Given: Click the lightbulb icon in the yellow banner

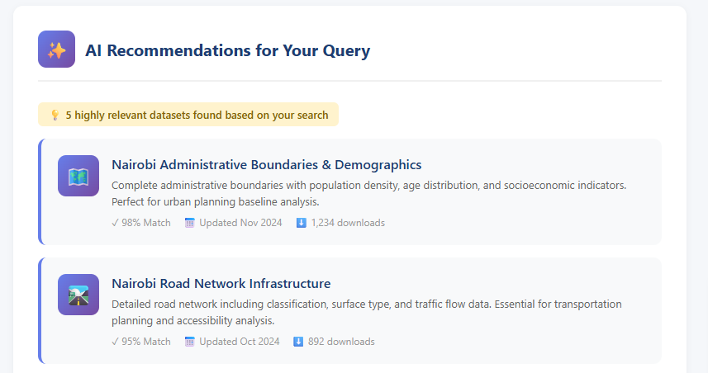Looking at the screenshot, I should point(55,115).
